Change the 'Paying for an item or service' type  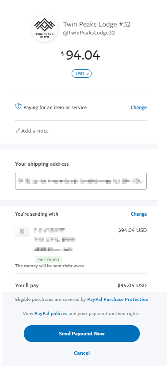point(139,107)
